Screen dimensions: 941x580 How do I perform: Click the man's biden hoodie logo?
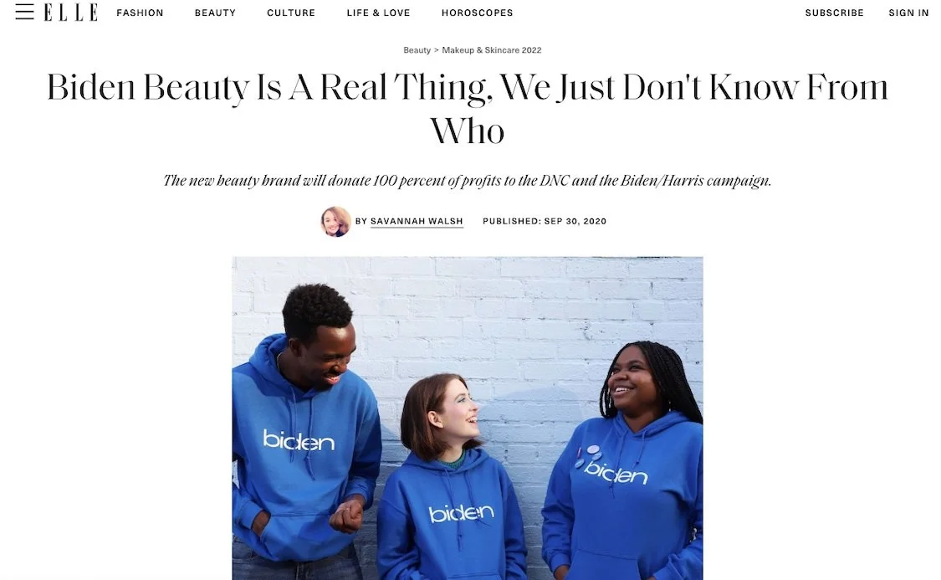point(299,440)
